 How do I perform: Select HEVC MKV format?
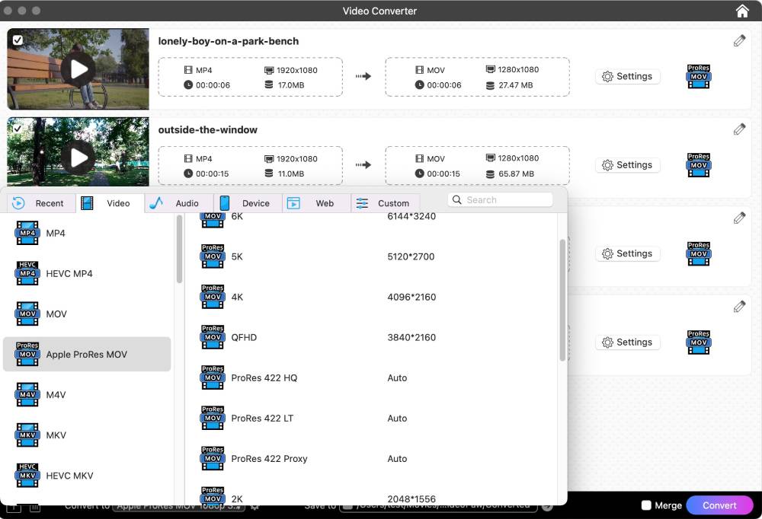(87, 476)
